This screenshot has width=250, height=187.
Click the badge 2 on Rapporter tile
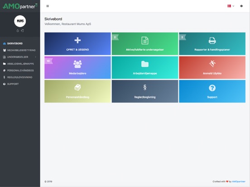(182, 37)
